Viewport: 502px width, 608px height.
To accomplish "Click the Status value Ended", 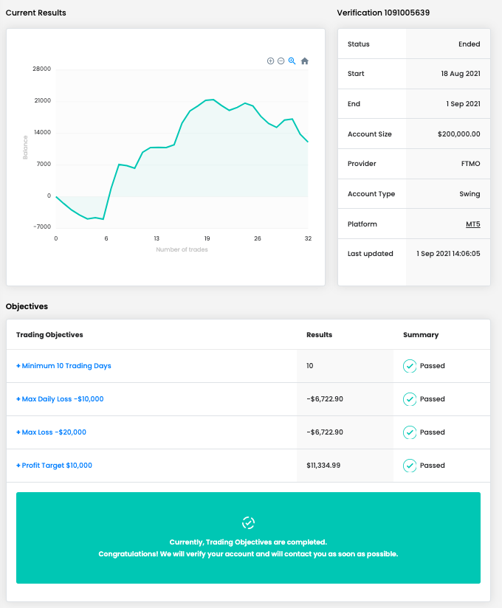I will click(470, 44).
